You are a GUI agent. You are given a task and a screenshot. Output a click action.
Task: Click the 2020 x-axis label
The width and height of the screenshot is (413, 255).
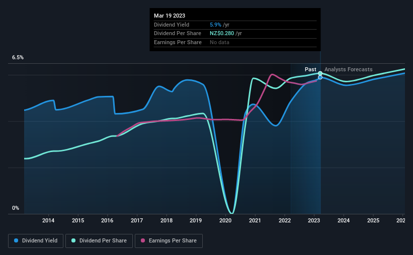[x=225, y=220]
